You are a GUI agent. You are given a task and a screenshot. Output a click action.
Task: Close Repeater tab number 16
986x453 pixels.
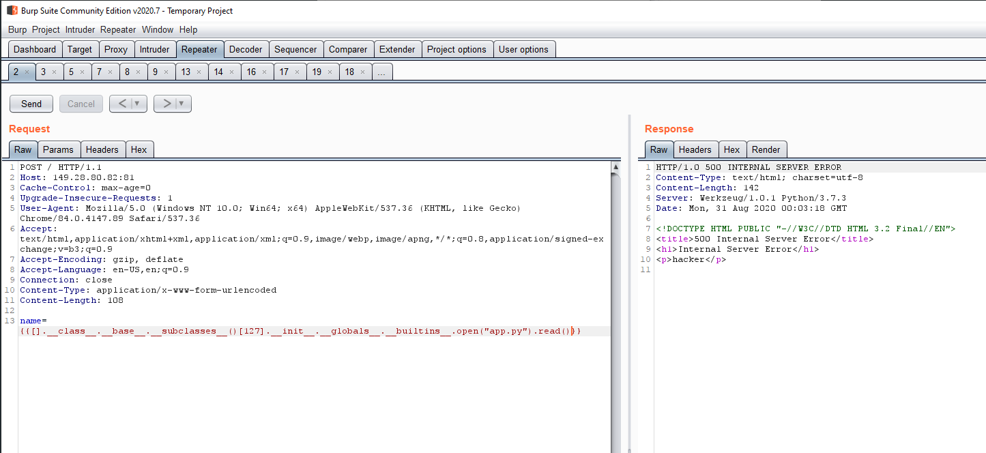264,72
